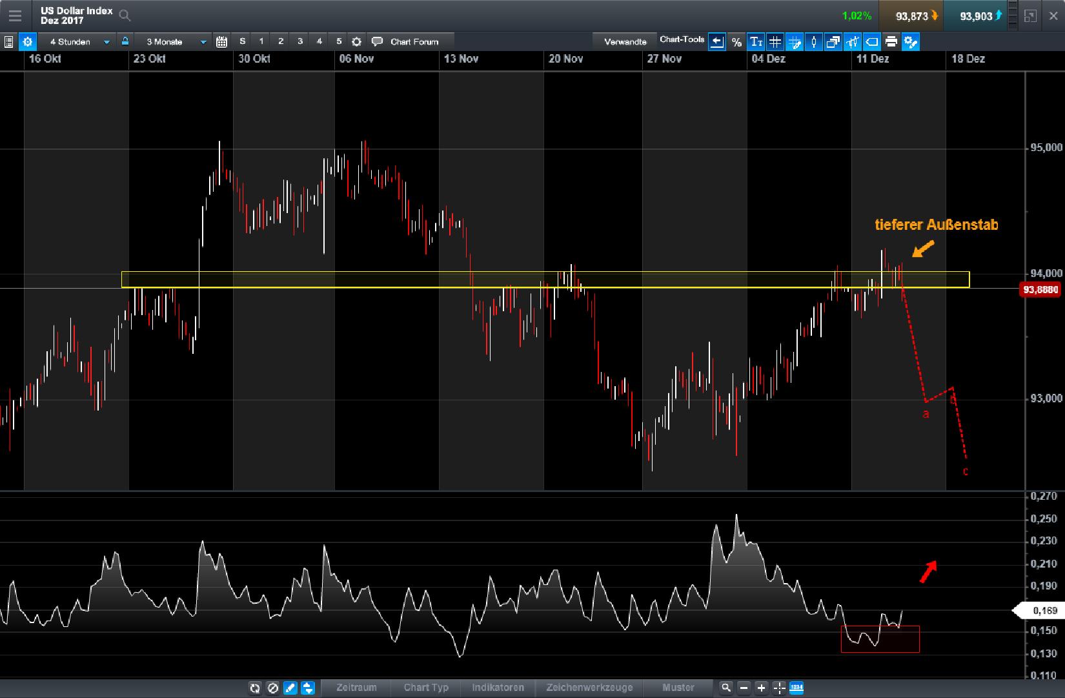1065x698 pixels.
Task: Toggle the crosshair cursor icon
Action: tap(795, 41)
